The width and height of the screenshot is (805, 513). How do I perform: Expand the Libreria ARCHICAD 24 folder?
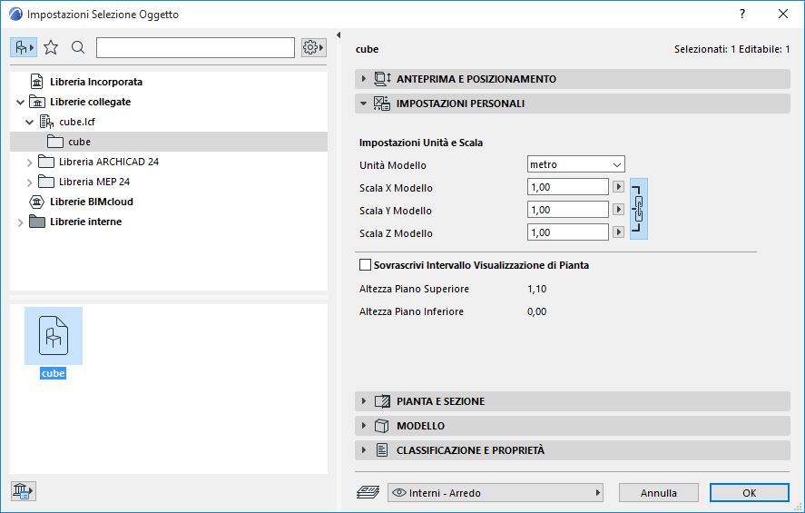point(30,163)
